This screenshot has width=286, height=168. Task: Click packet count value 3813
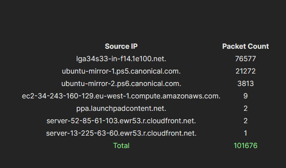(245, 84)
